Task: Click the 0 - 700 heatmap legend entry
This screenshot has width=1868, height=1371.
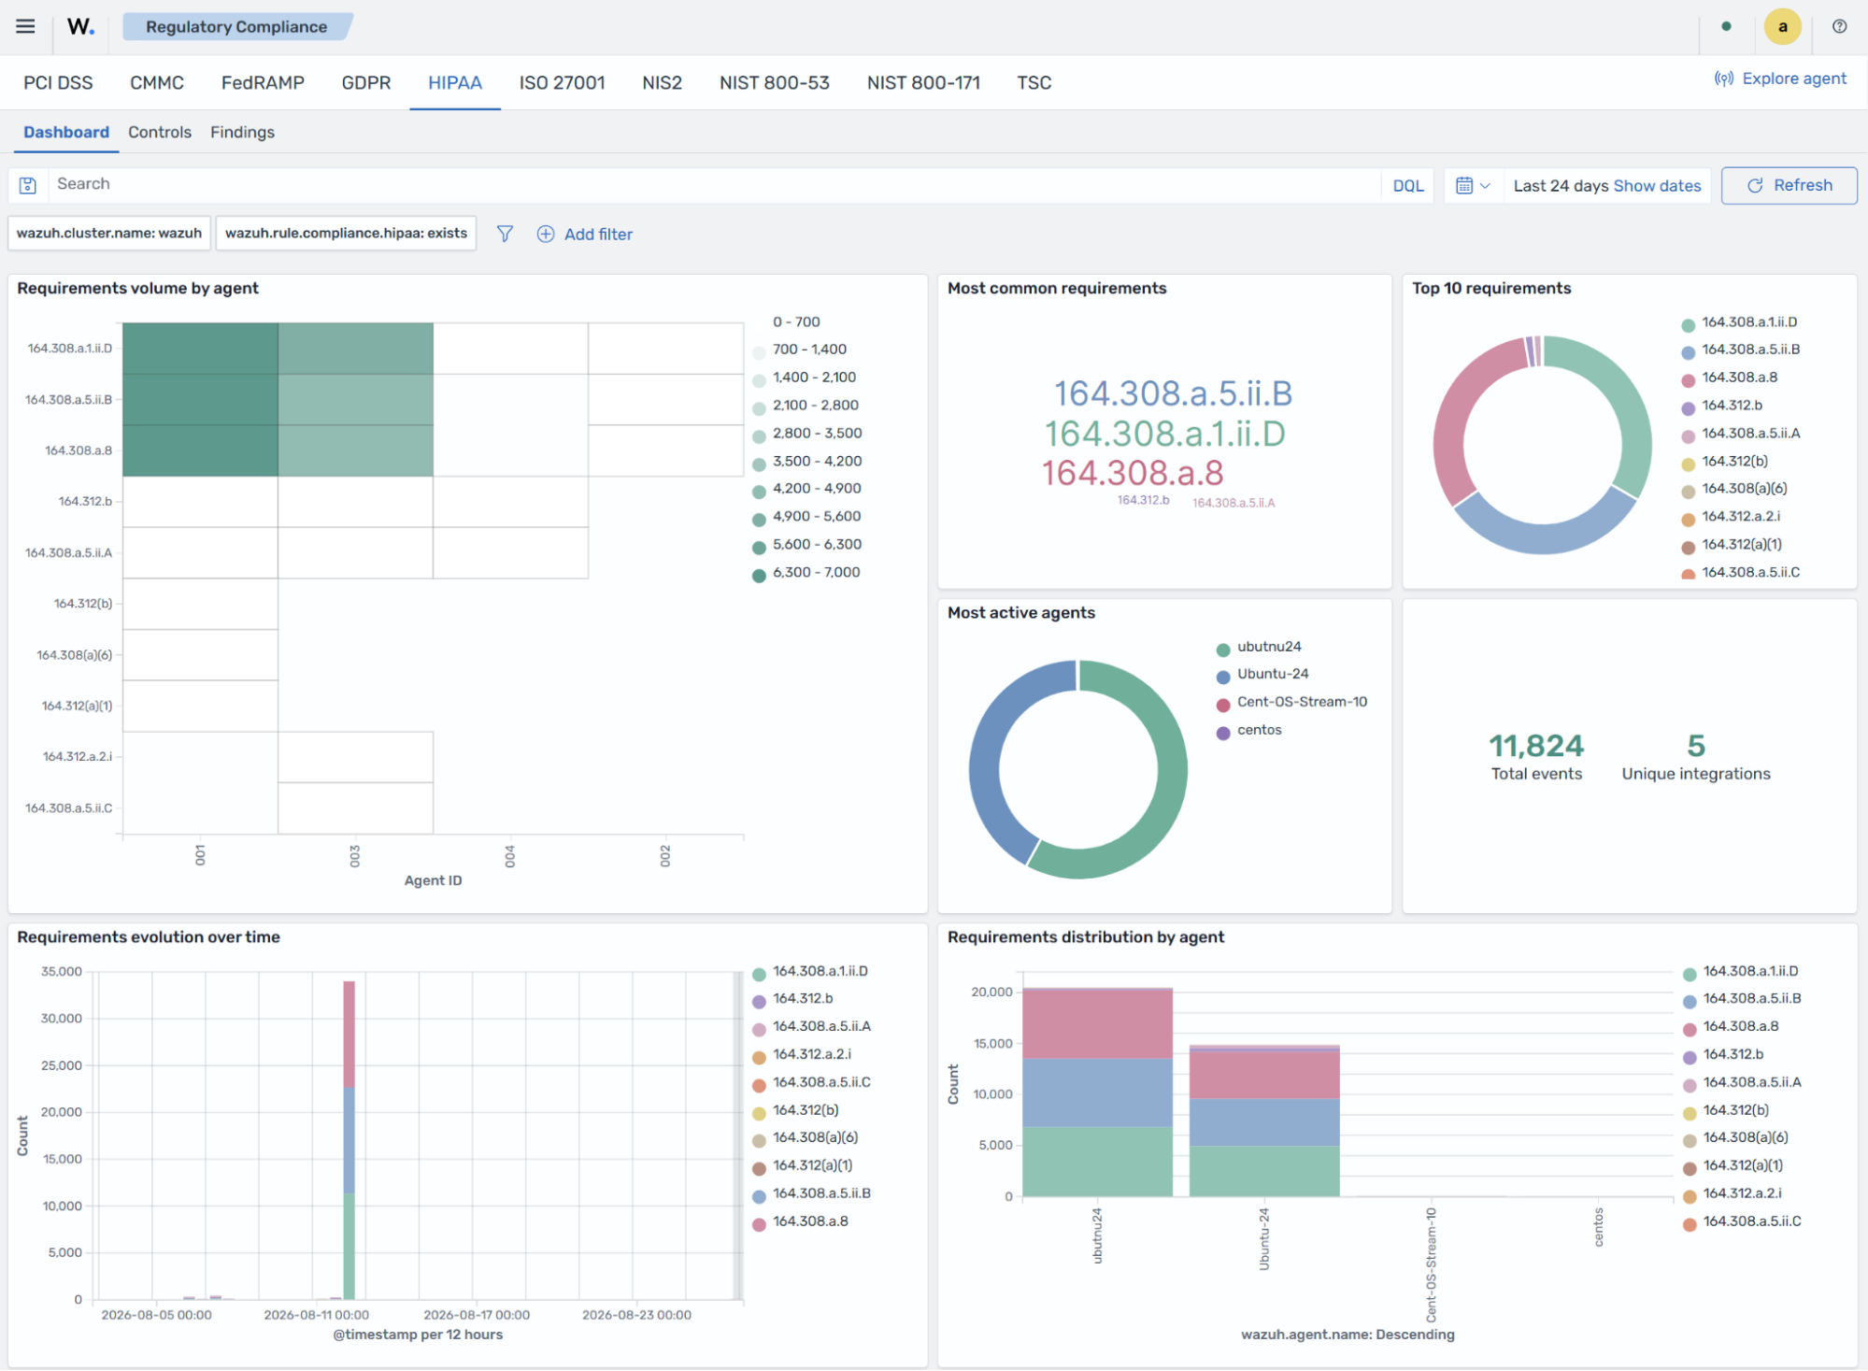Action: pos(795,321)
